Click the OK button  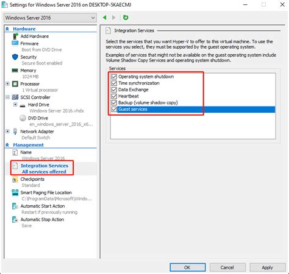188,267
